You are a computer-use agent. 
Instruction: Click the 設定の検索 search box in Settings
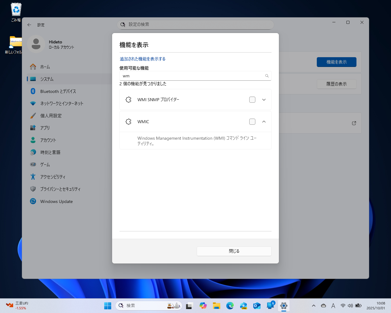point(195,24)
